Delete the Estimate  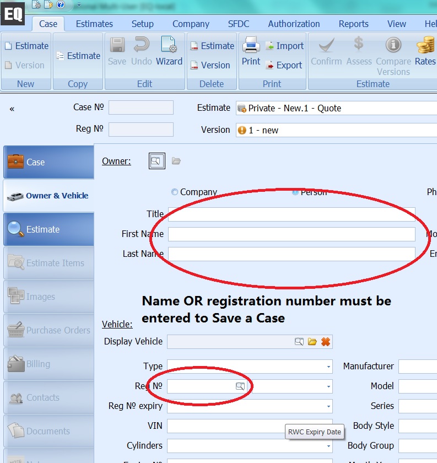click(212, 46)
